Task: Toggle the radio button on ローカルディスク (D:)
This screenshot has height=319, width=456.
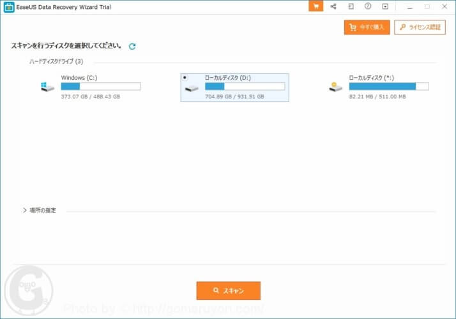Action: pyautogui.click(x=185, y=78)
